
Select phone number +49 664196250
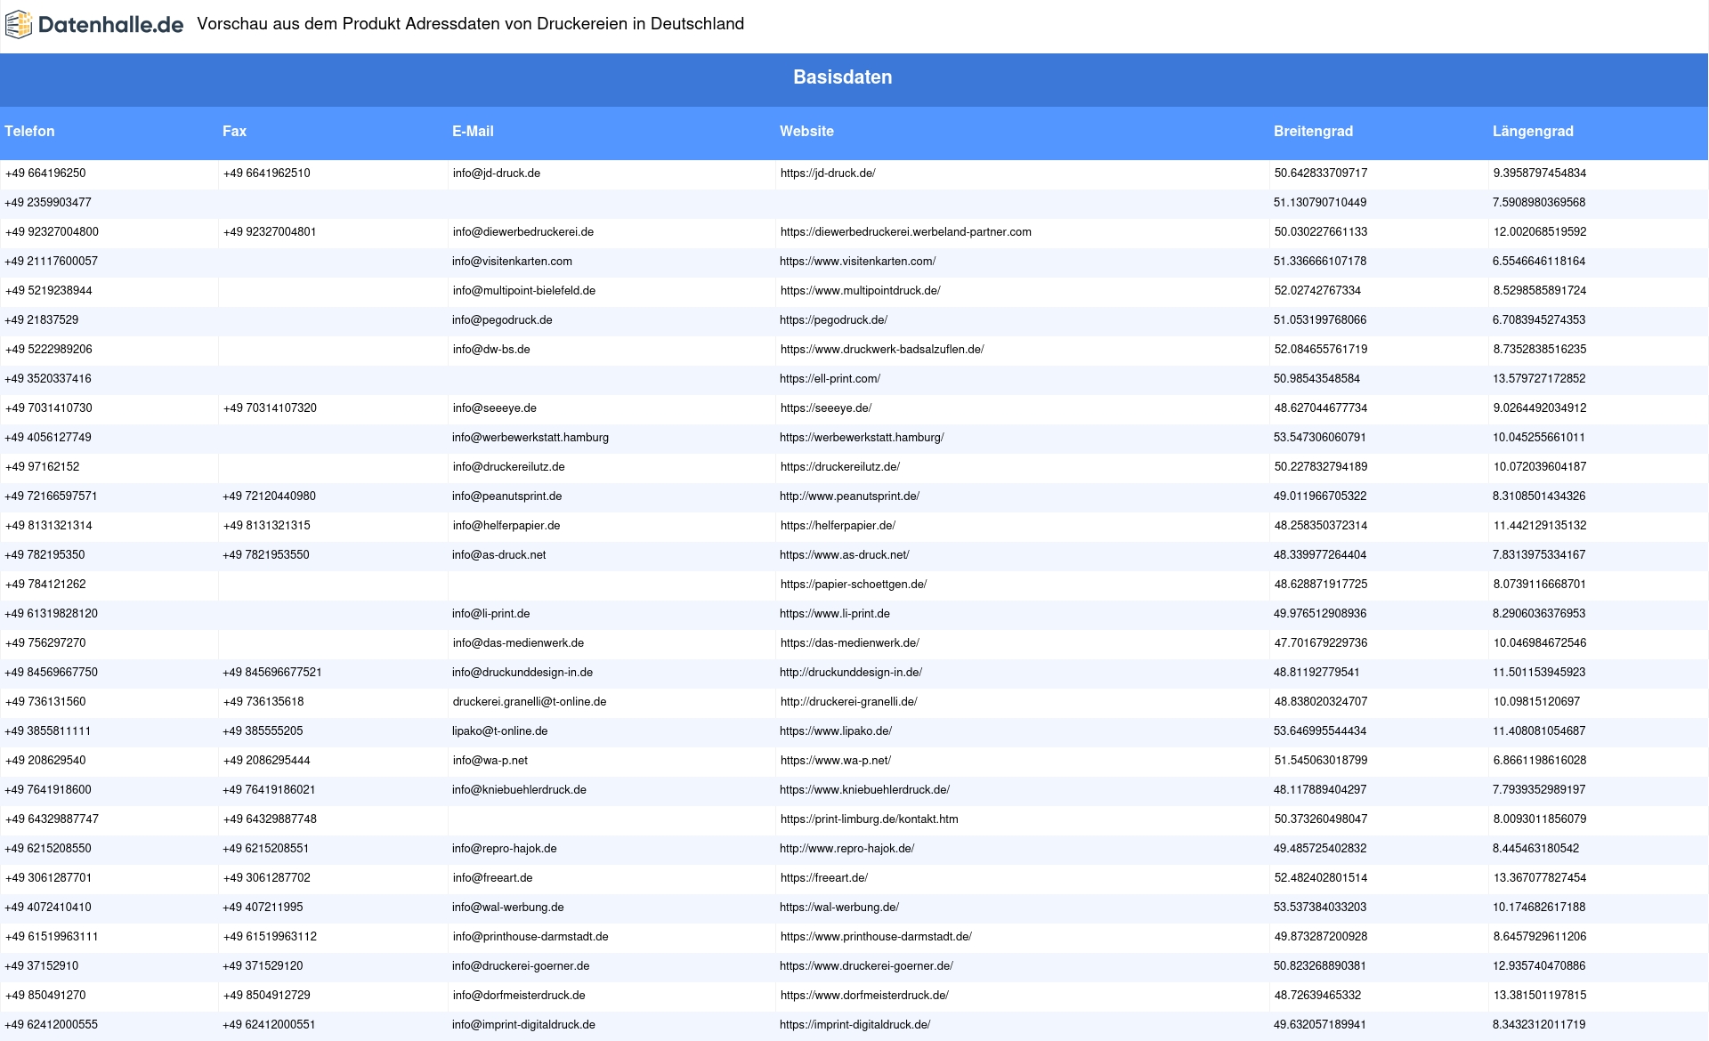(45, 173)
